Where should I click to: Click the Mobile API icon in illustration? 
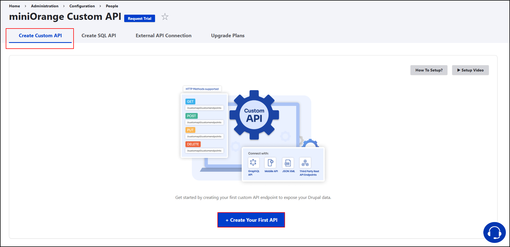tap(270, 163)
